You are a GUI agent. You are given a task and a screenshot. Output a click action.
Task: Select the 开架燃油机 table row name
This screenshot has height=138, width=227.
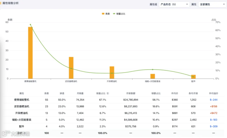[22, 113]
